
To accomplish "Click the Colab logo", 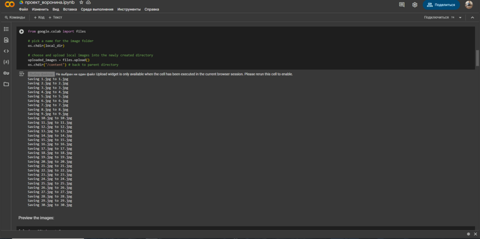I will tap(10, 5).
